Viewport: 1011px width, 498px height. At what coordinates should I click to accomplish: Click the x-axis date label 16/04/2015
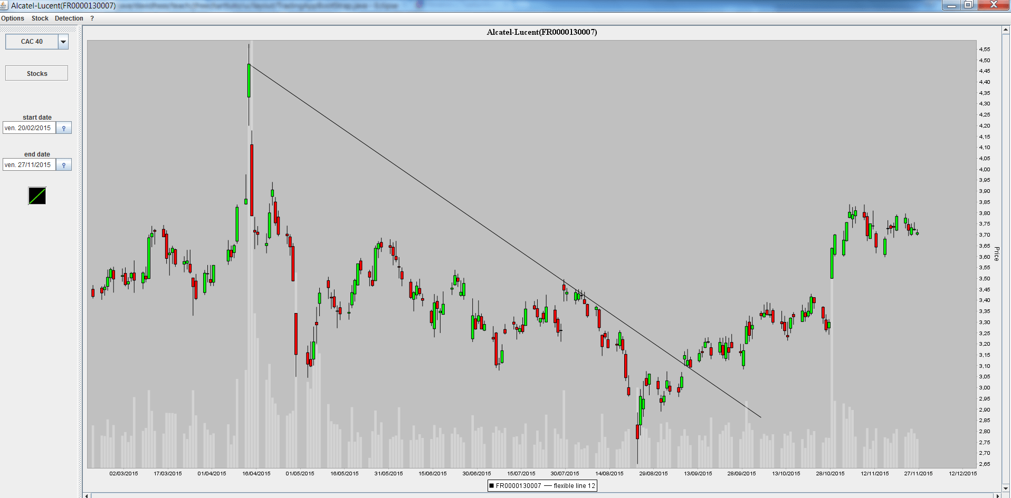click(256, 473)
